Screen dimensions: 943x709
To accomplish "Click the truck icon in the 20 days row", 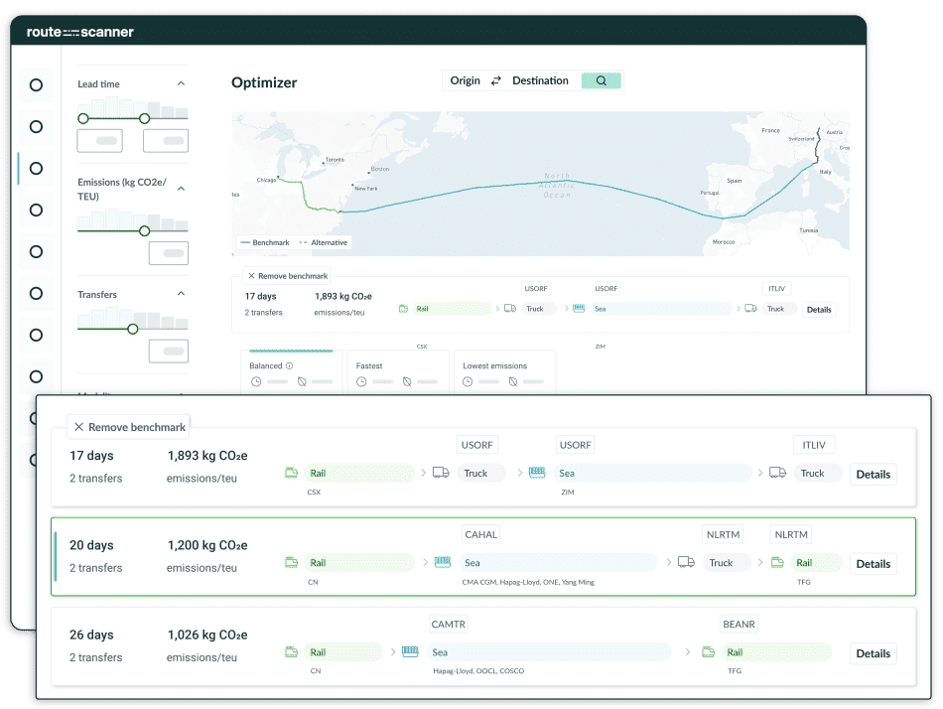I will 686,562.
